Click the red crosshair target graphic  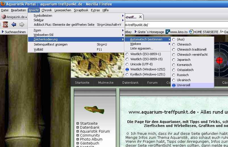(219, 60)
